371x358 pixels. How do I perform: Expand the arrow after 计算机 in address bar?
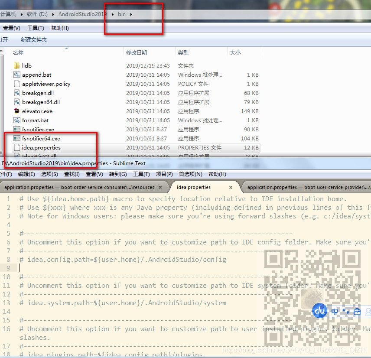pos(22,14)
